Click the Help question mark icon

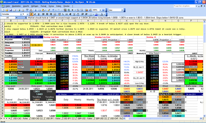coord(103,10)
